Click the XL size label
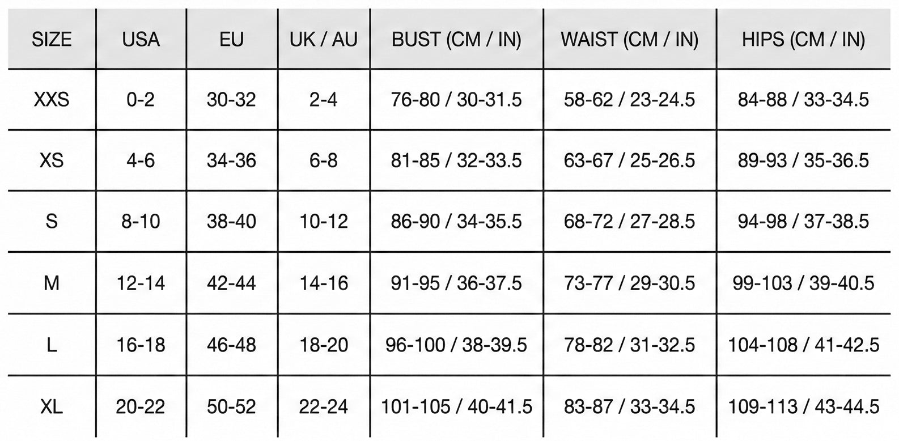 [52, 406]
